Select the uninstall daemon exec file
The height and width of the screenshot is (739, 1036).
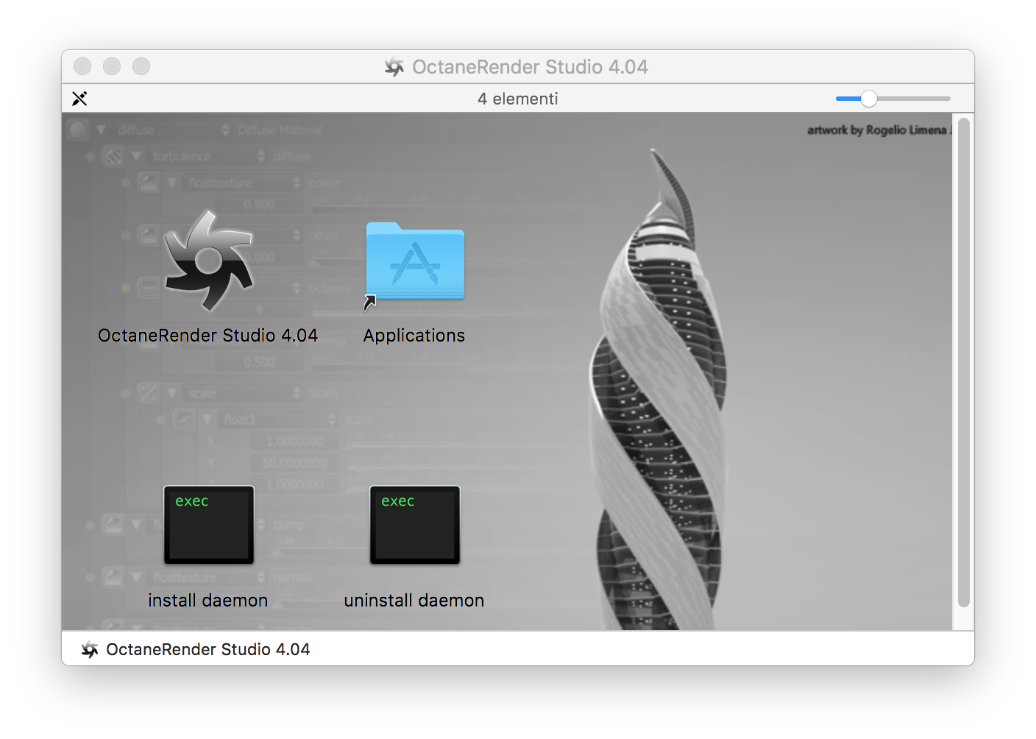[415, 525]
